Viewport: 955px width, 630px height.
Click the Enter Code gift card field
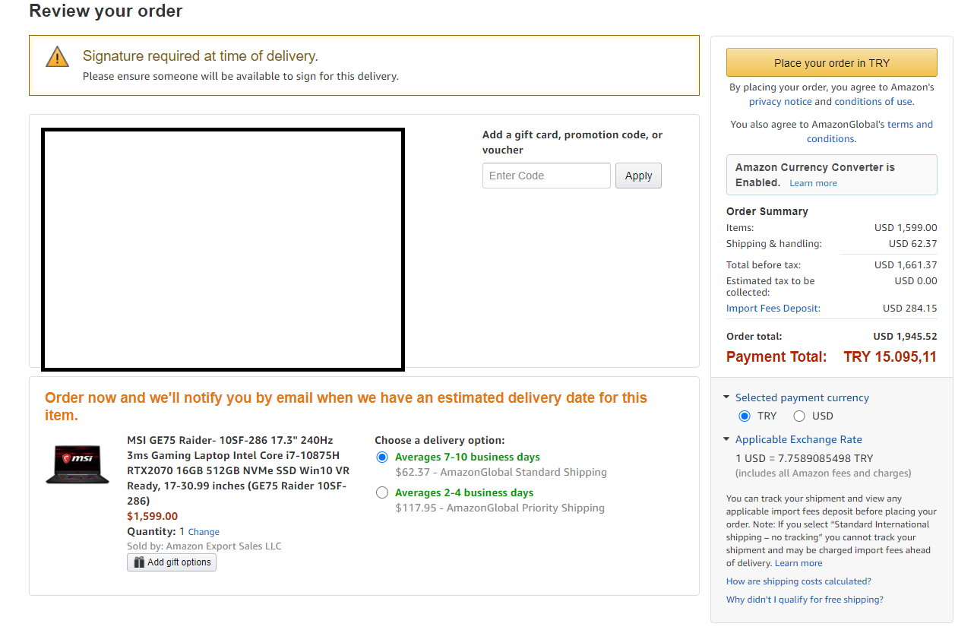[546, 176]
